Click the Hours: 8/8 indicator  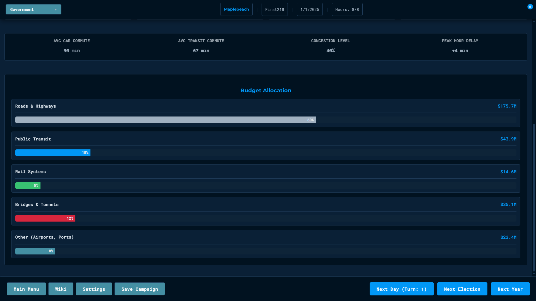347,9
